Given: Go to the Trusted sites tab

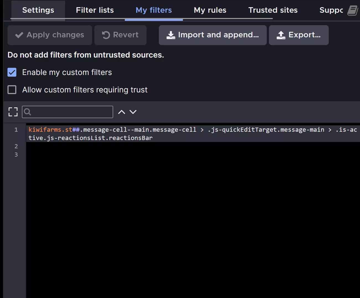Looking at the screenshot, I should pos(273,10).
